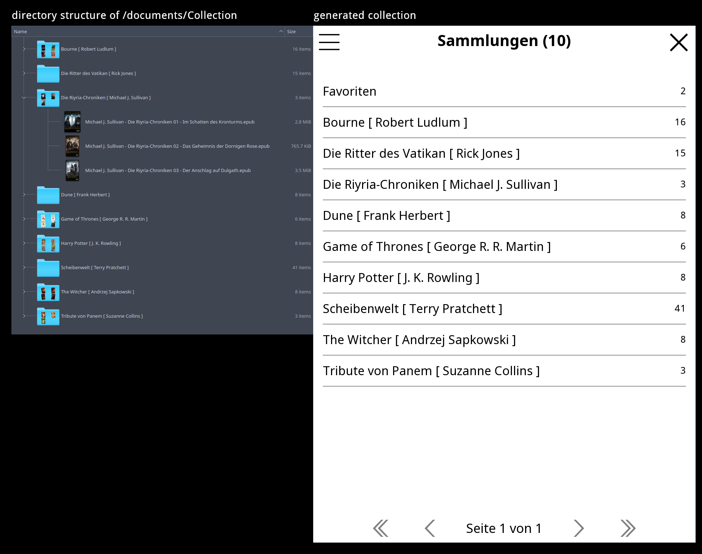The width and height of the screenshot is (702, 554).
Task: Click the Der Anschlag auf Dulgath cover thumbnail
Action: [x=72, y=170]
